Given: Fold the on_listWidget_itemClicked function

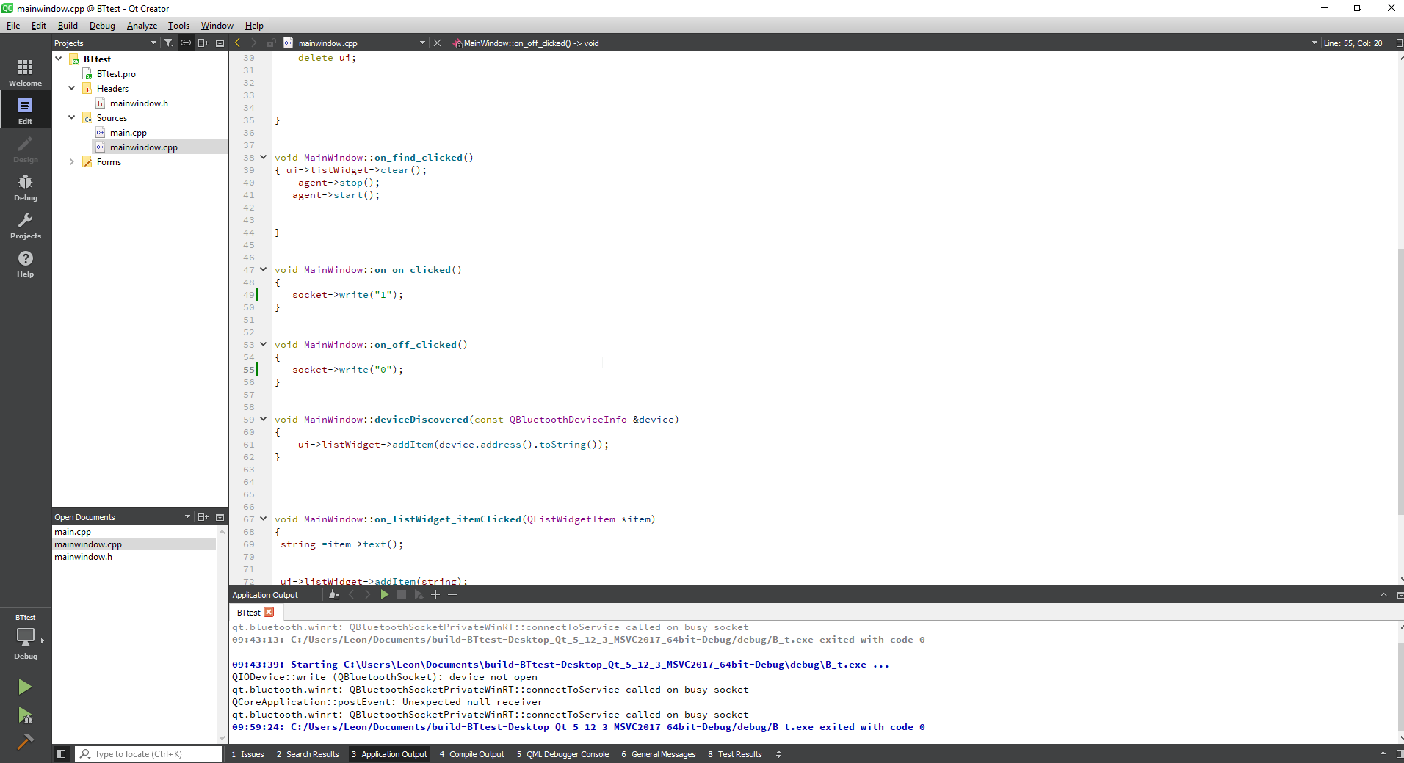Looking at the screenshot, I should coord(263,519).
